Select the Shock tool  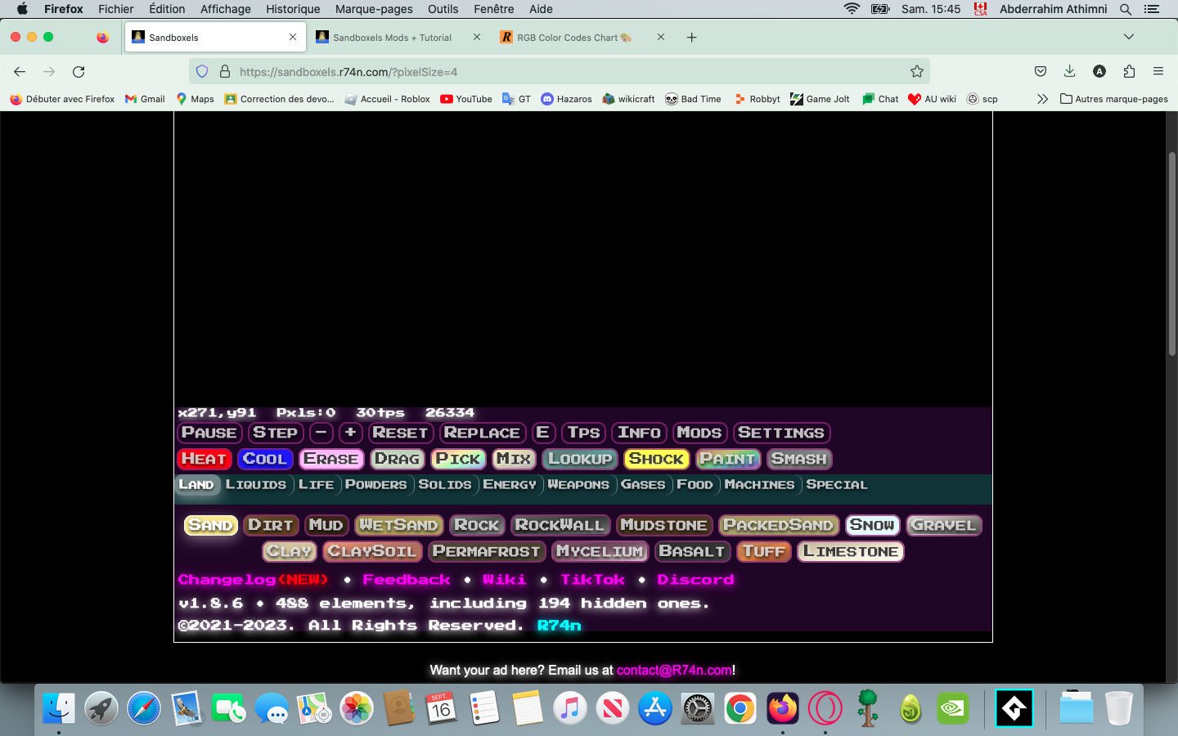tap(655, 459)
